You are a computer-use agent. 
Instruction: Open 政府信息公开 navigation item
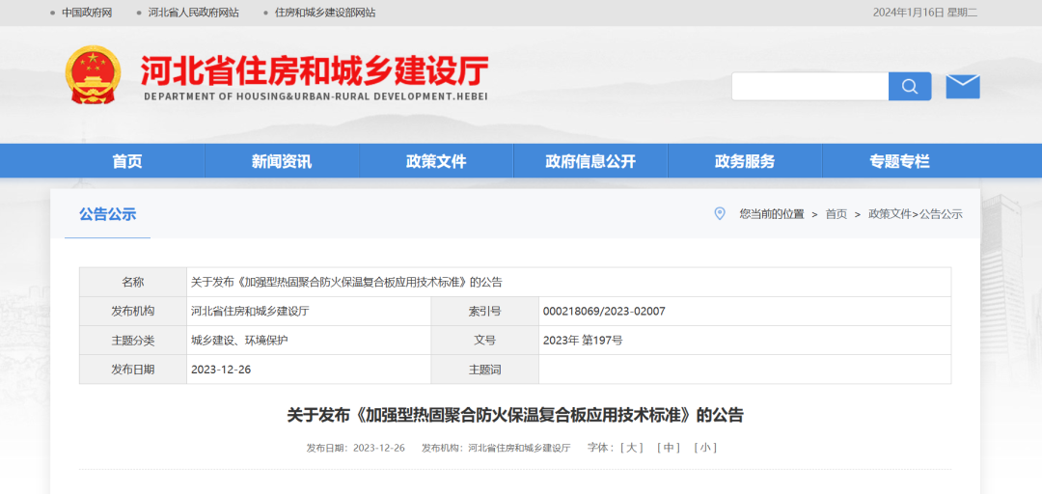[x=590, y=161]
